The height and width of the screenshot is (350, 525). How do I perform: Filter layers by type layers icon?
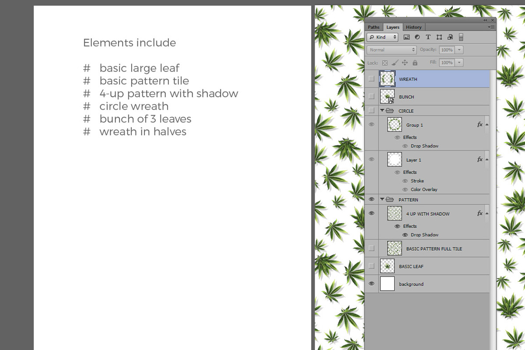click(x=428, y=38)
